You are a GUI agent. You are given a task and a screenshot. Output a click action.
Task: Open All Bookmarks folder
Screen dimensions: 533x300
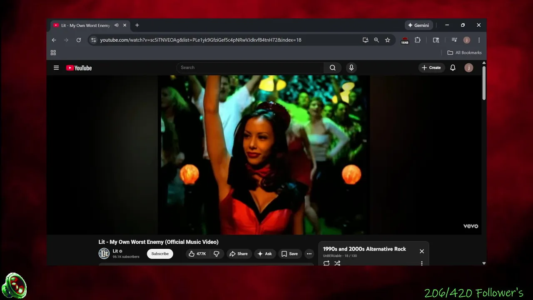[464, 52]
